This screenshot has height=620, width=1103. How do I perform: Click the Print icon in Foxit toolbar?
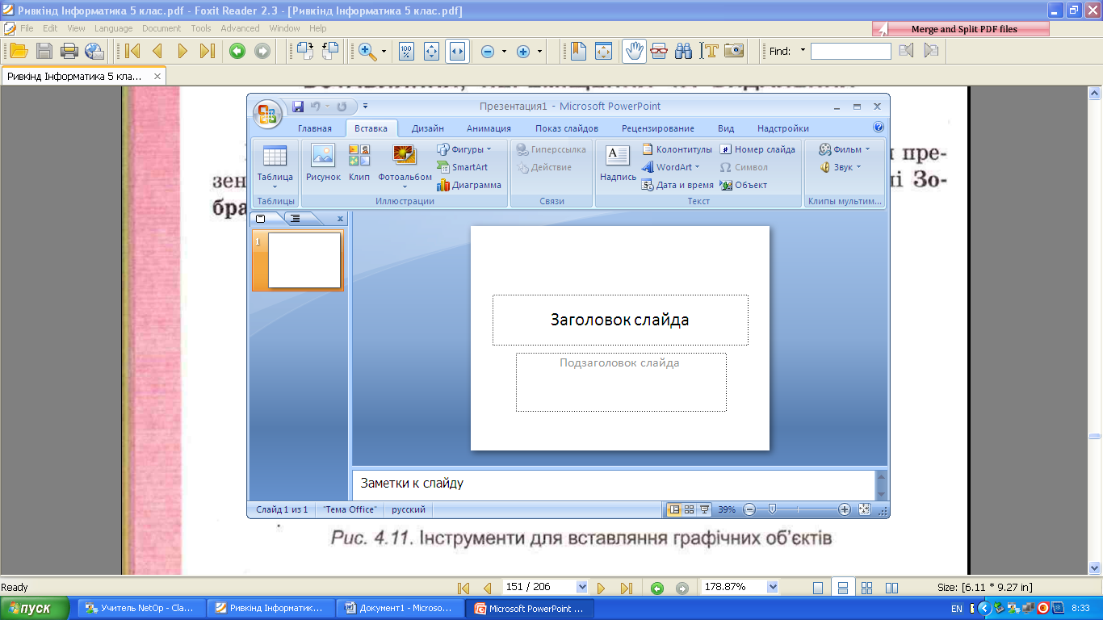[69, 51]
